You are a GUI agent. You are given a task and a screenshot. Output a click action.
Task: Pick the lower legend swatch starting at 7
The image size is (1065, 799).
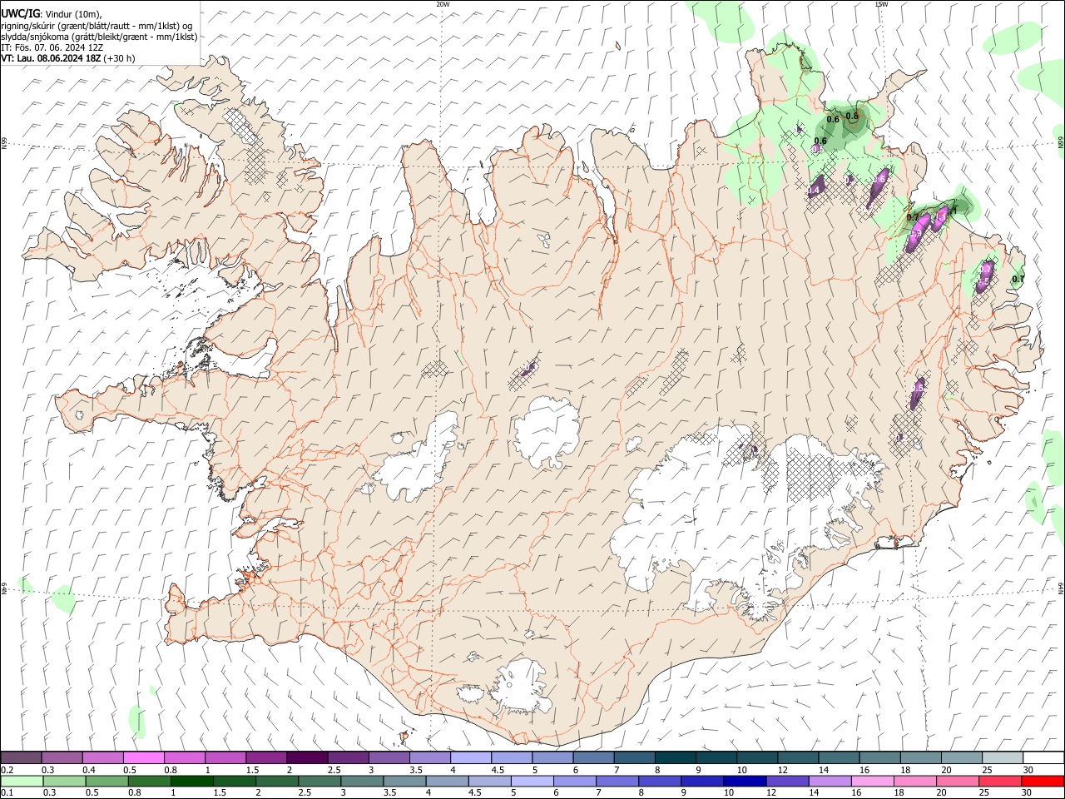[617, 781]
